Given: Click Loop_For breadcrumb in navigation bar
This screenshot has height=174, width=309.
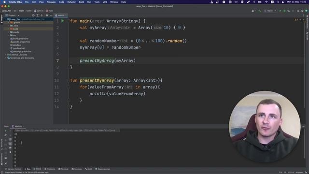Looking at the screenshot, I should [x=6, y=11].
